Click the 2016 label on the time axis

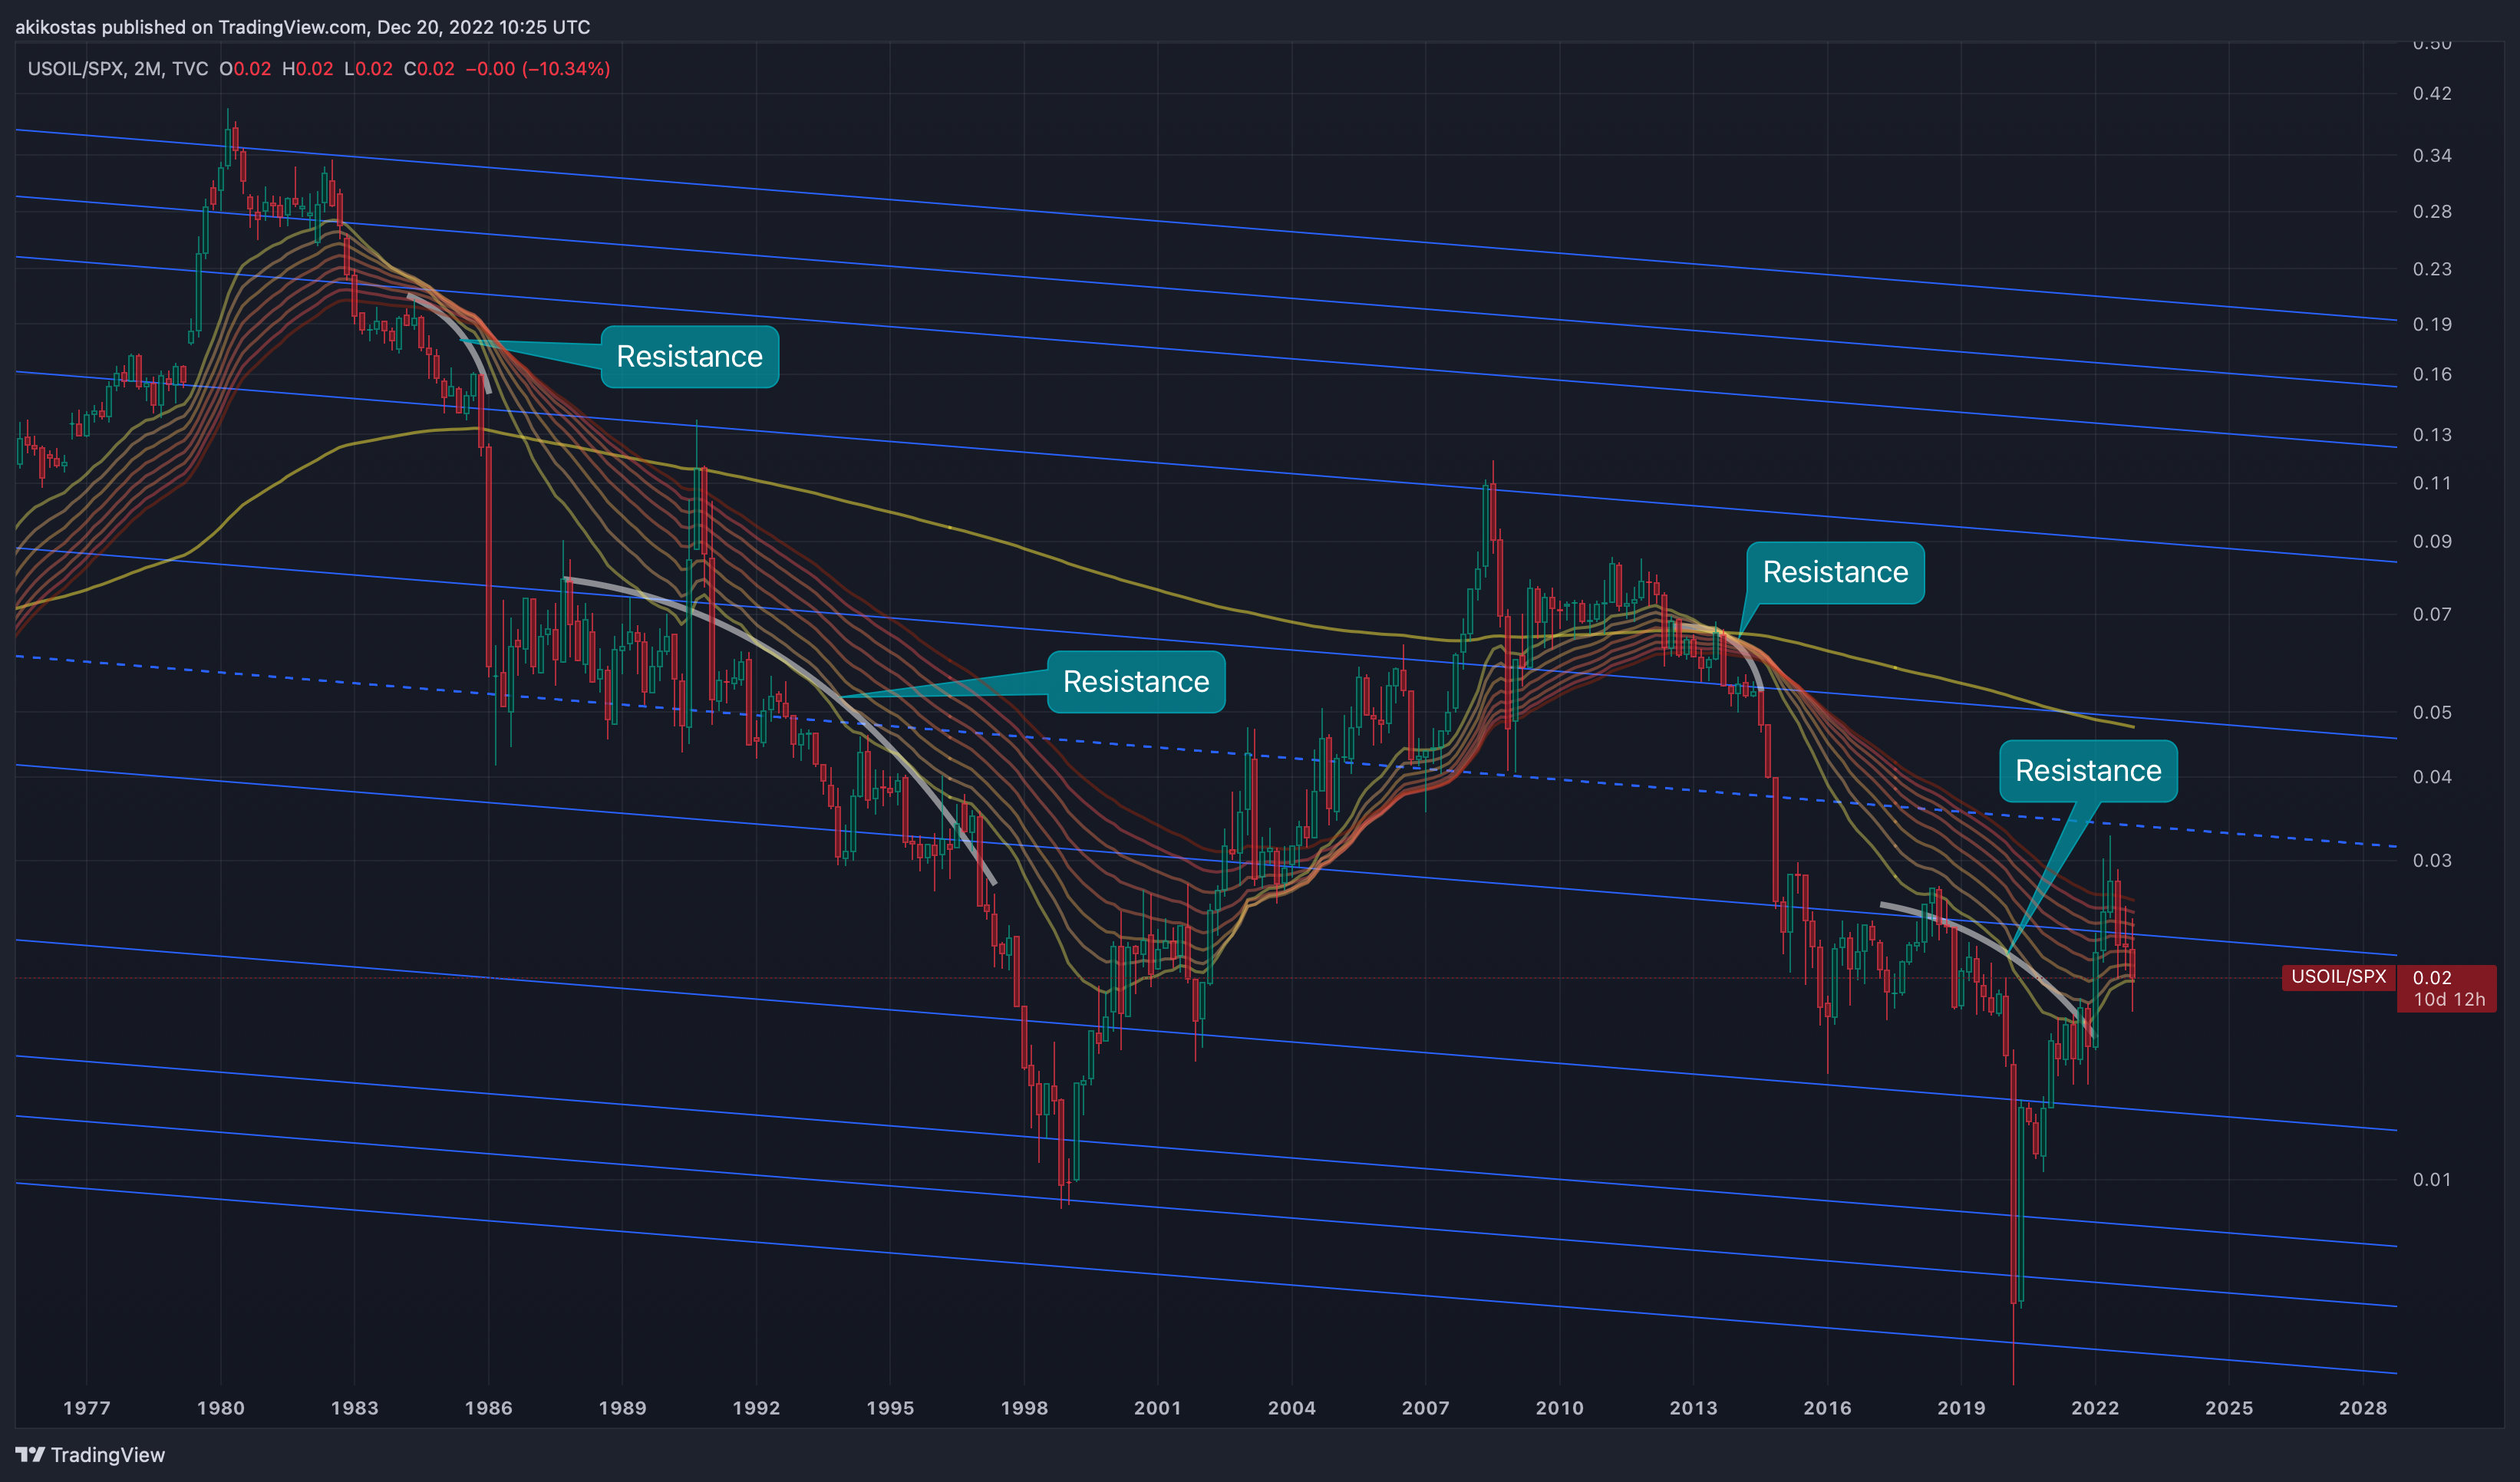1828,1408
